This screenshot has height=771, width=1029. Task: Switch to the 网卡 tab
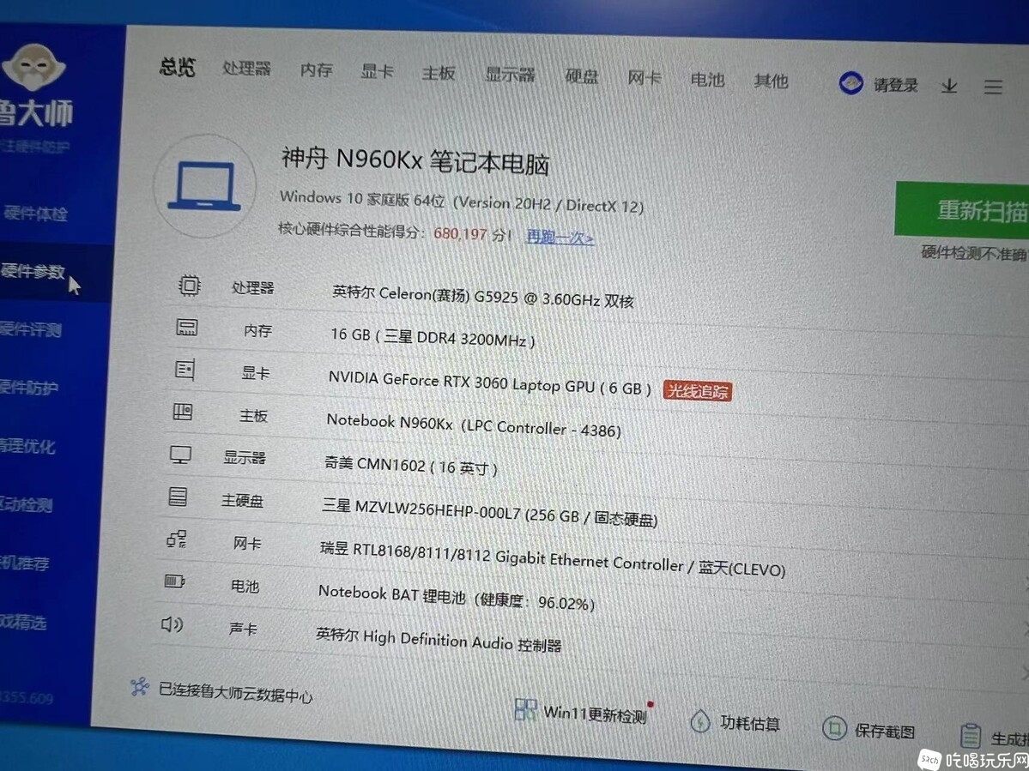[644, 78]
